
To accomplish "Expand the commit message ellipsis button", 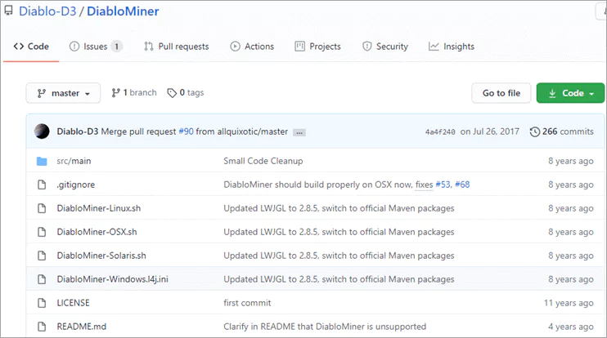I will (x=299, y=132).
